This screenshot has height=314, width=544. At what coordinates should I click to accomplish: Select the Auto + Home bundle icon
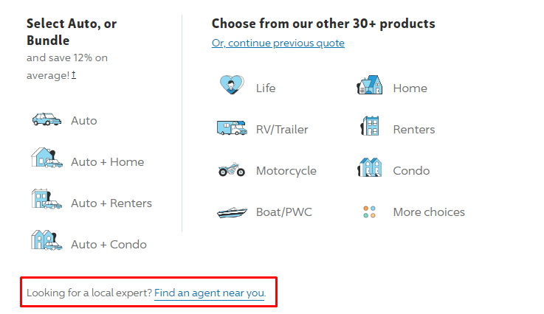pos(47,158)
